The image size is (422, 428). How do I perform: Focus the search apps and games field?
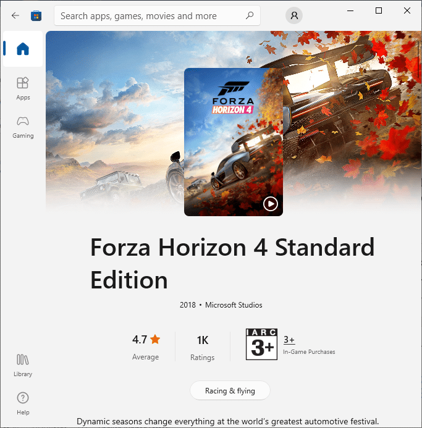click(157, 16)
